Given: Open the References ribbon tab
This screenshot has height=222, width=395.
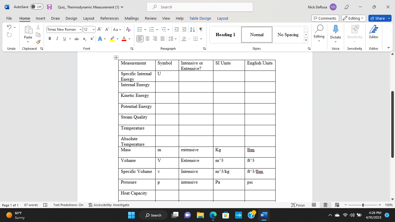Looking at the screenshot, I should click(x=109, y=18).
